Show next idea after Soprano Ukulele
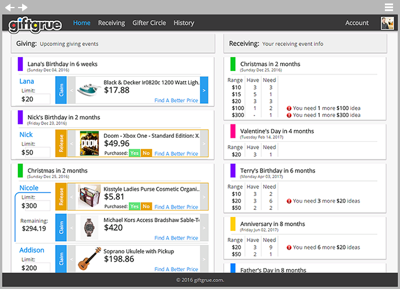The height and width of the screenshot is (289, 400). [204, 259]
